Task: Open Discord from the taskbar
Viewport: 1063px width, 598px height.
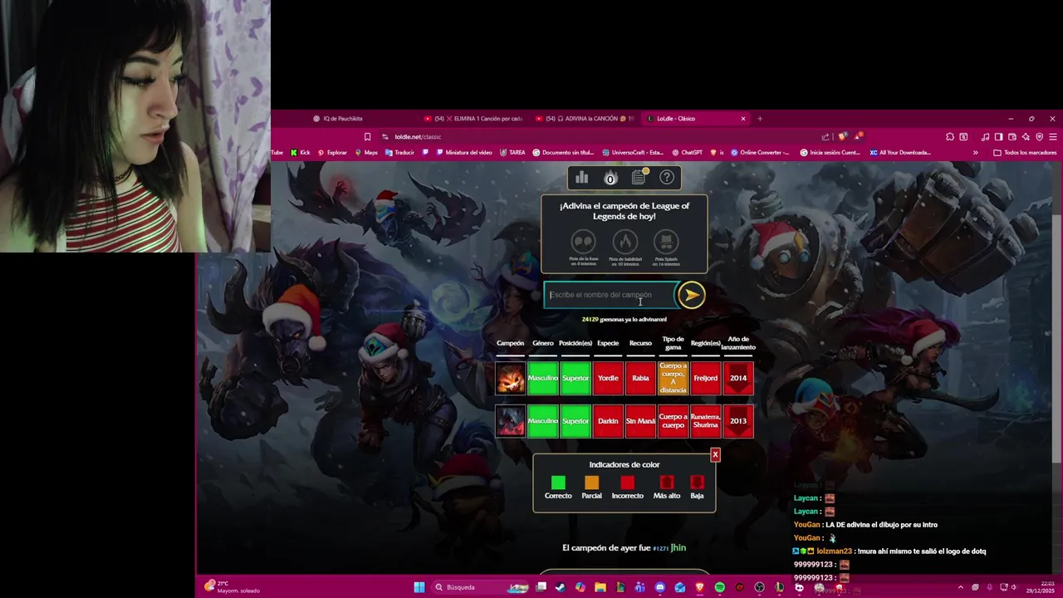Action: [659, 587]
